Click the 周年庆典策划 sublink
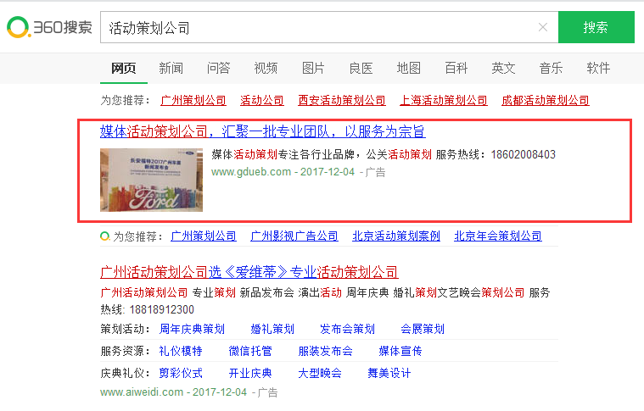644x411 pixels. point(192,330)
